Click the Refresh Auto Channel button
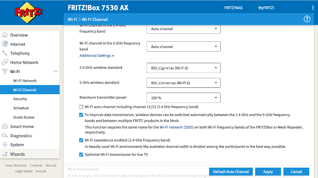Screen dimensions: 318x178 click(231, 172)
